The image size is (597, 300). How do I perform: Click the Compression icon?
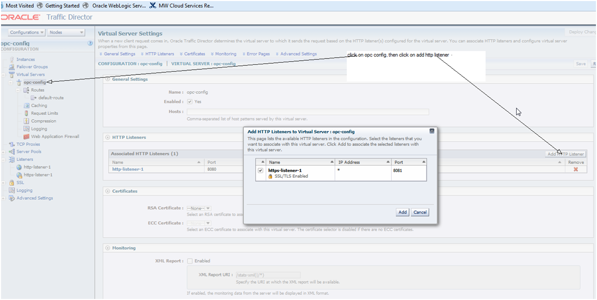click(x=26, y=121)
